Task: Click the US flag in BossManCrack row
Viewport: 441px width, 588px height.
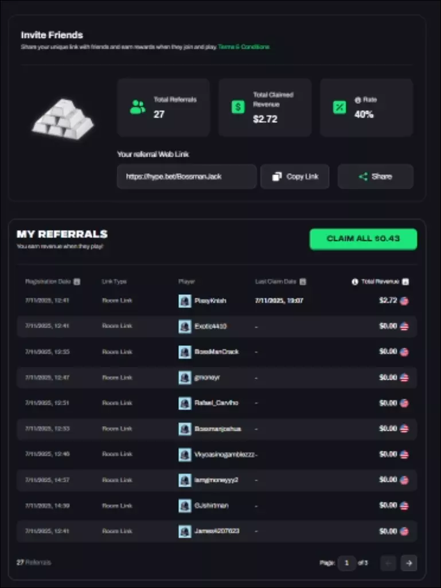Action: click(404, 352)
